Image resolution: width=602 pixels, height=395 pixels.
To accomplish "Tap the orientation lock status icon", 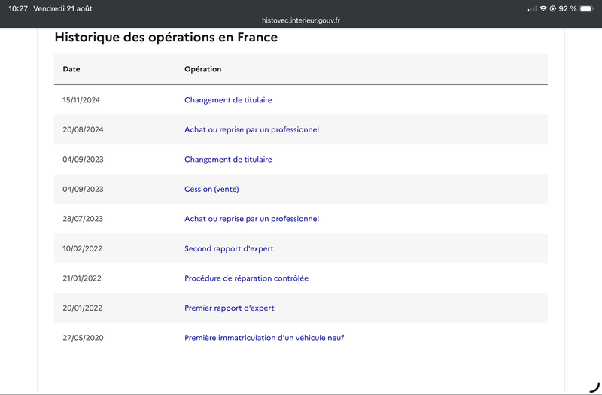I will (x=553, y=8).
